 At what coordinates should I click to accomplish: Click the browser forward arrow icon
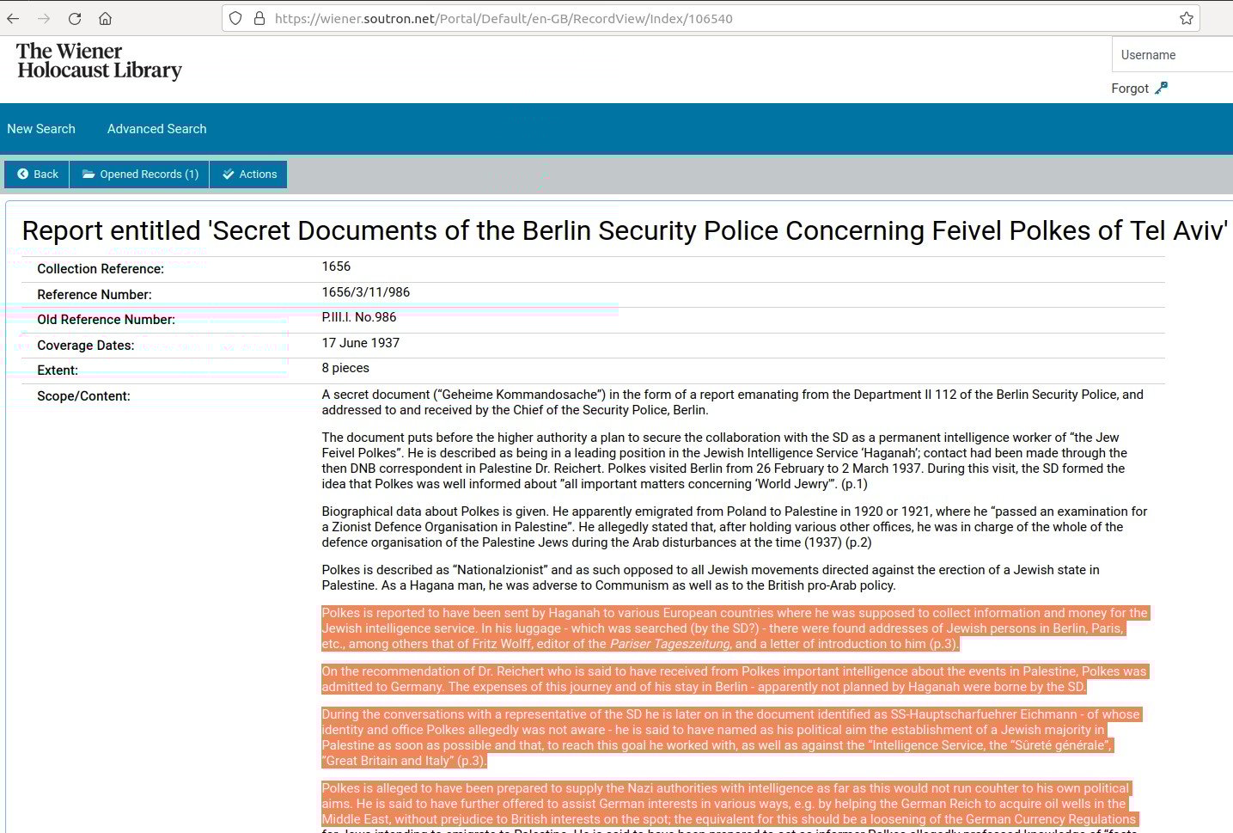click(44, 18)
